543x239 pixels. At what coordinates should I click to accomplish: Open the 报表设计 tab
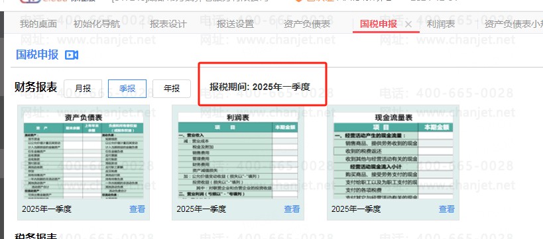(x=168, y=24)
